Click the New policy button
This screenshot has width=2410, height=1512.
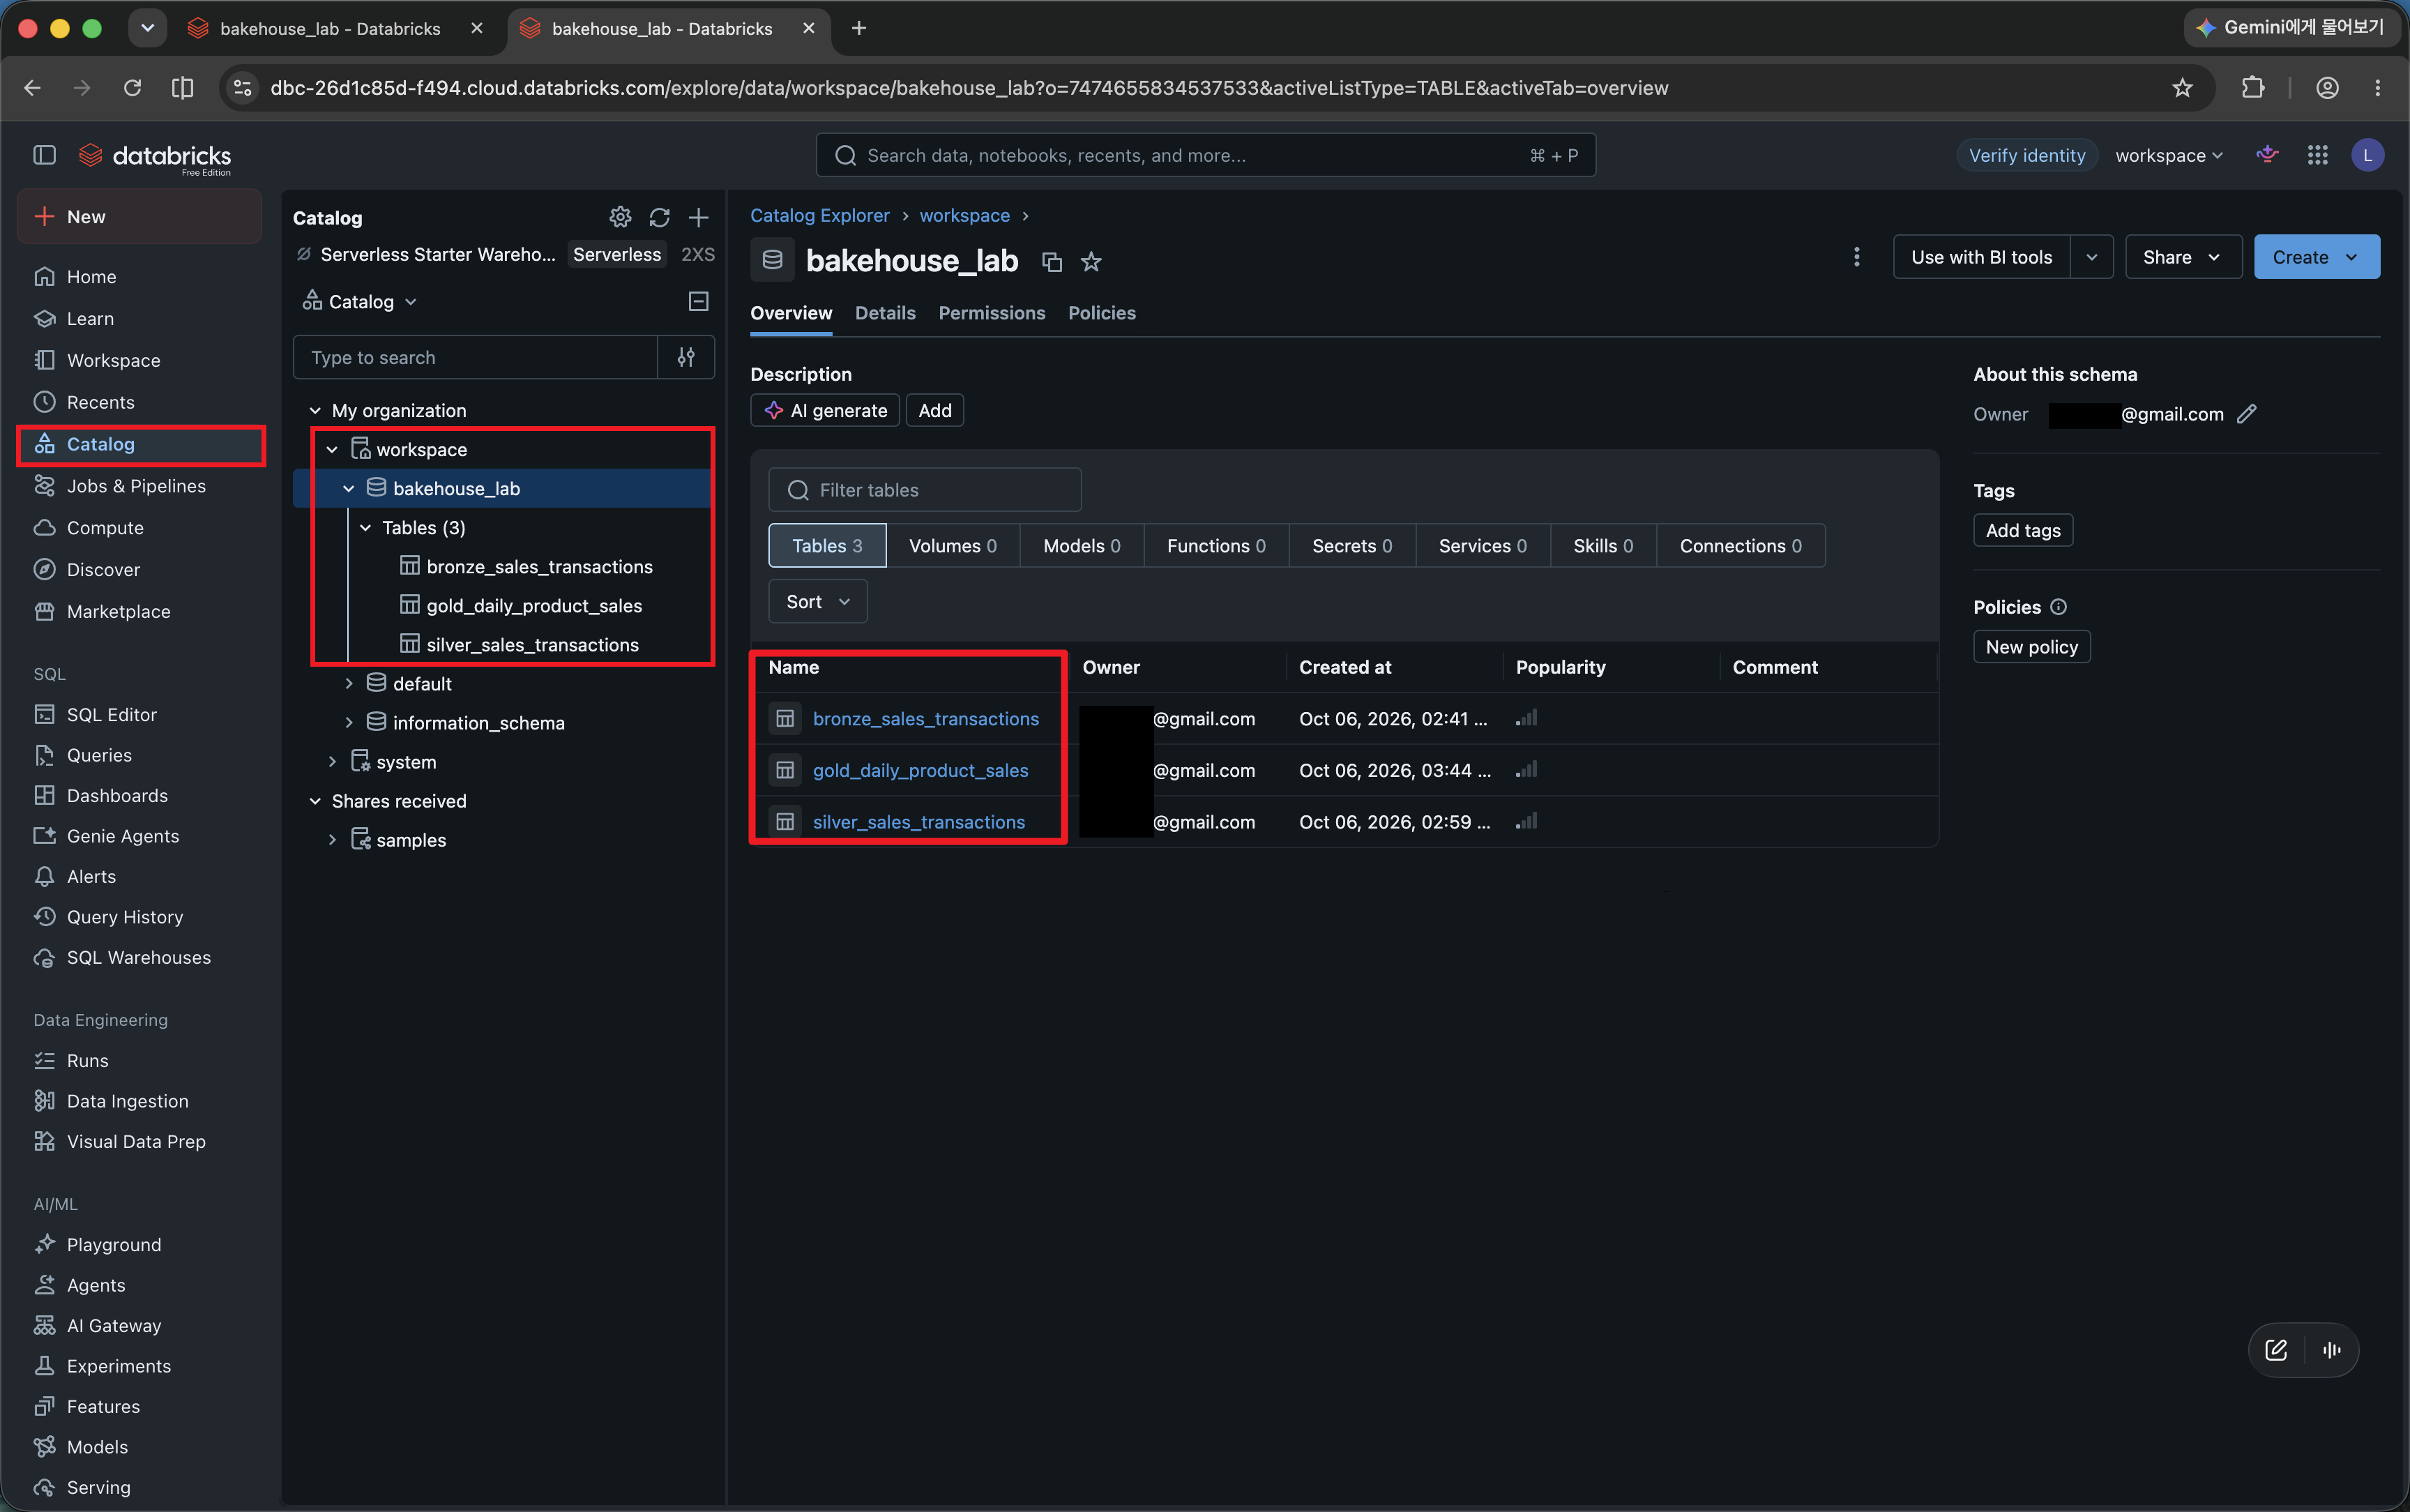(x=2031, y=647)
